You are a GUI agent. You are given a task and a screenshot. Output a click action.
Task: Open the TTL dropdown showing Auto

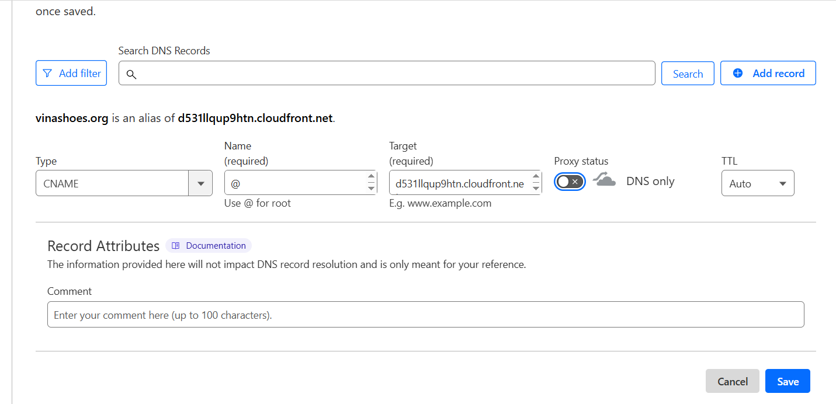758,183
